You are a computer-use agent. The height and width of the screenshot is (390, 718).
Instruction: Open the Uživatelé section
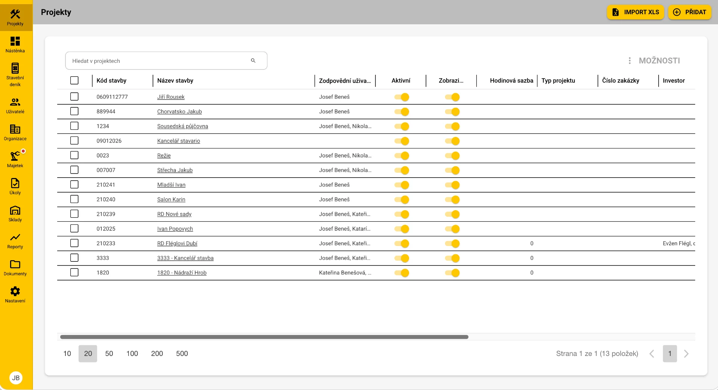pyautogui.click(x=15, y=106)
